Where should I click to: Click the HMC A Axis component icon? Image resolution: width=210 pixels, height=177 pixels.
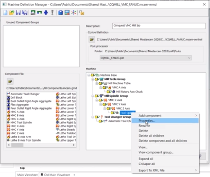point(9,112)
